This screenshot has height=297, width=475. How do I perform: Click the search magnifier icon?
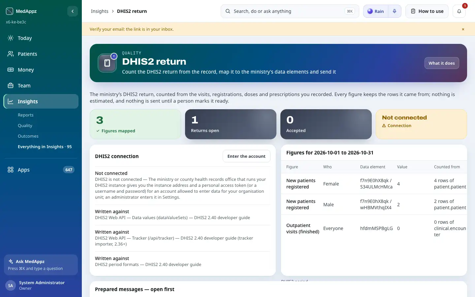[x=228, y=11]
